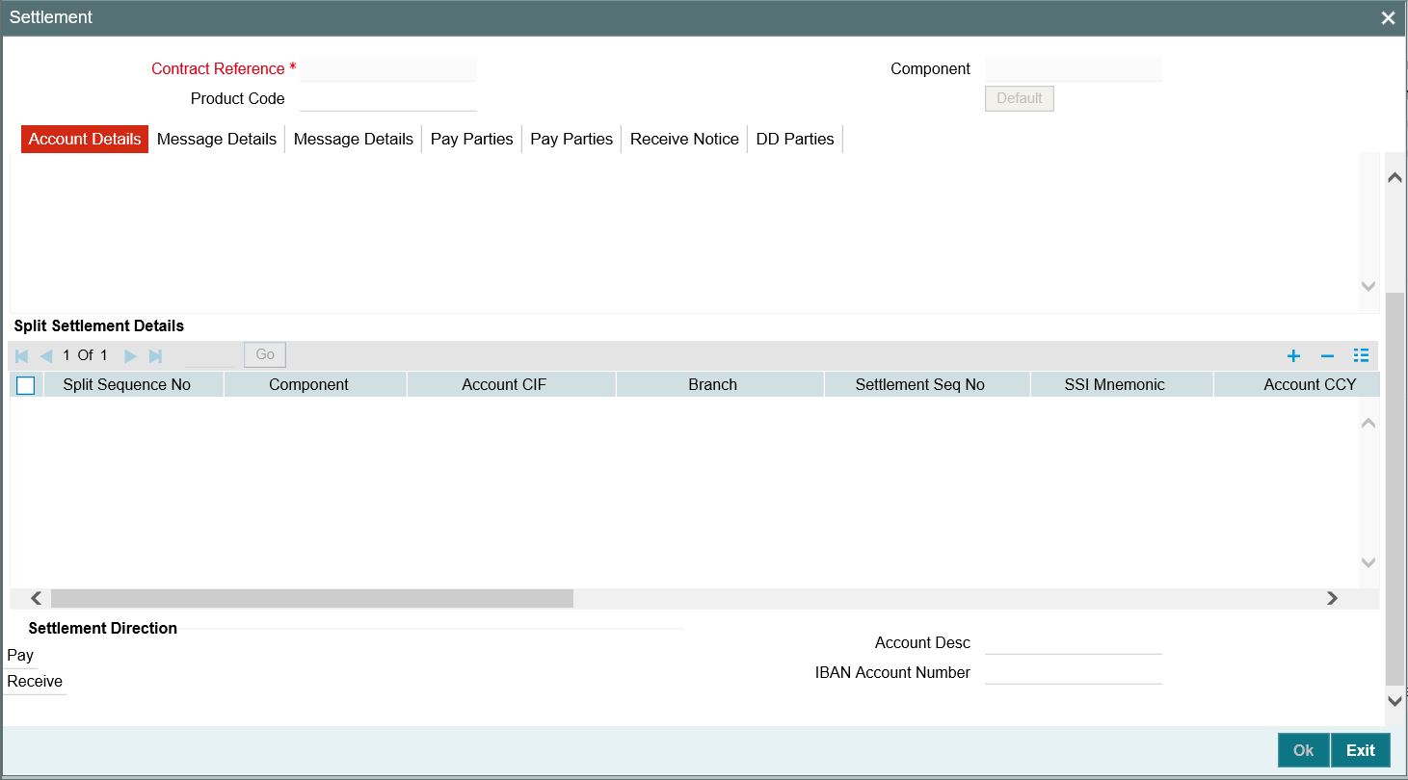The image size is (1408, 780).
Task: Delete the selected split settlement row
Action: (1327, 355)
